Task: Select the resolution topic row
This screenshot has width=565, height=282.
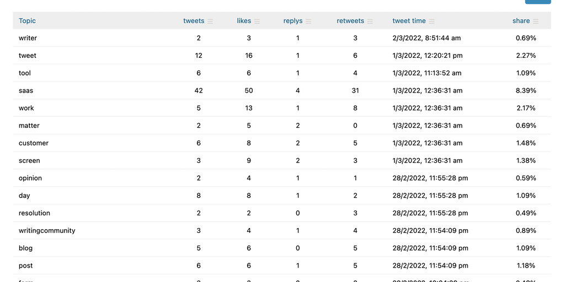Action: pyautogui.click(x=34, y=213)
